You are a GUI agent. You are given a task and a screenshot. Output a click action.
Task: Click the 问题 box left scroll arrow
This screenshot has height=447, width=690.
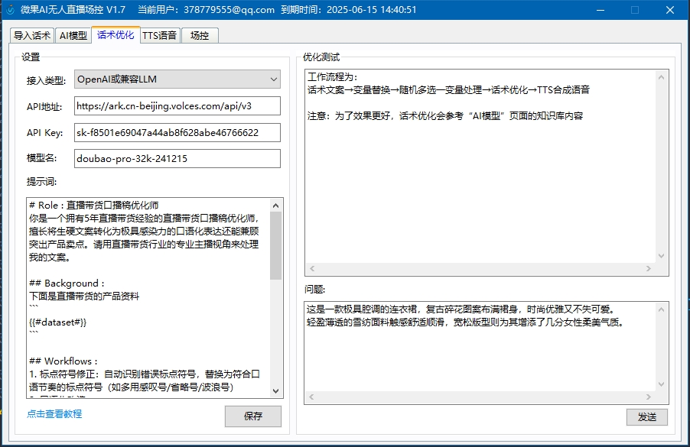(x=311, y=397)
